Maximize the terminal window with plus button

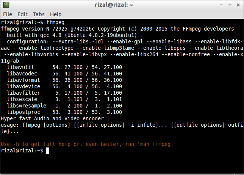[230, 5]
